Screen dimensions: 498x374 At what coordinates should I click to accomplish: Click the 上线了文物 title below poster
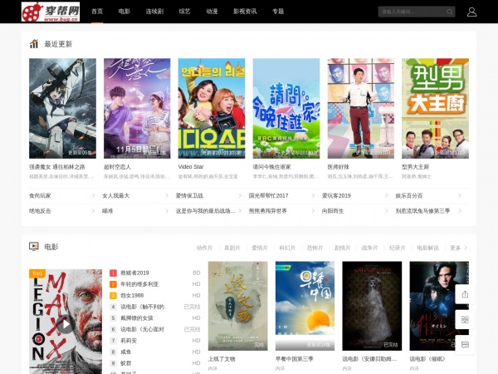222,359
